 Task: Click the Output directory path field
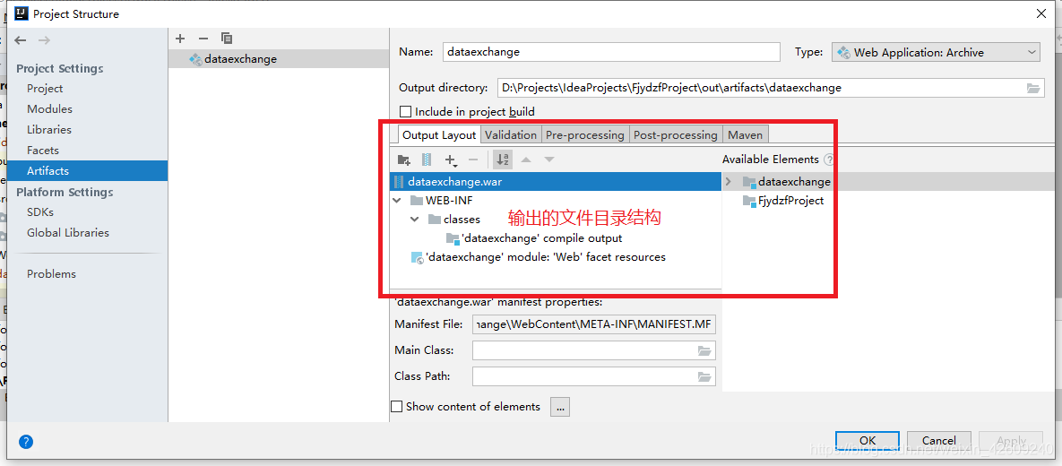(771, 88)
